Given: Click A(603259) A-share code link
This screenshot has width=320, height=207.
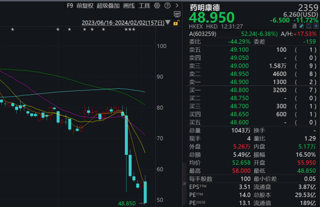Looking at the screenshot, I should point(203,34).
